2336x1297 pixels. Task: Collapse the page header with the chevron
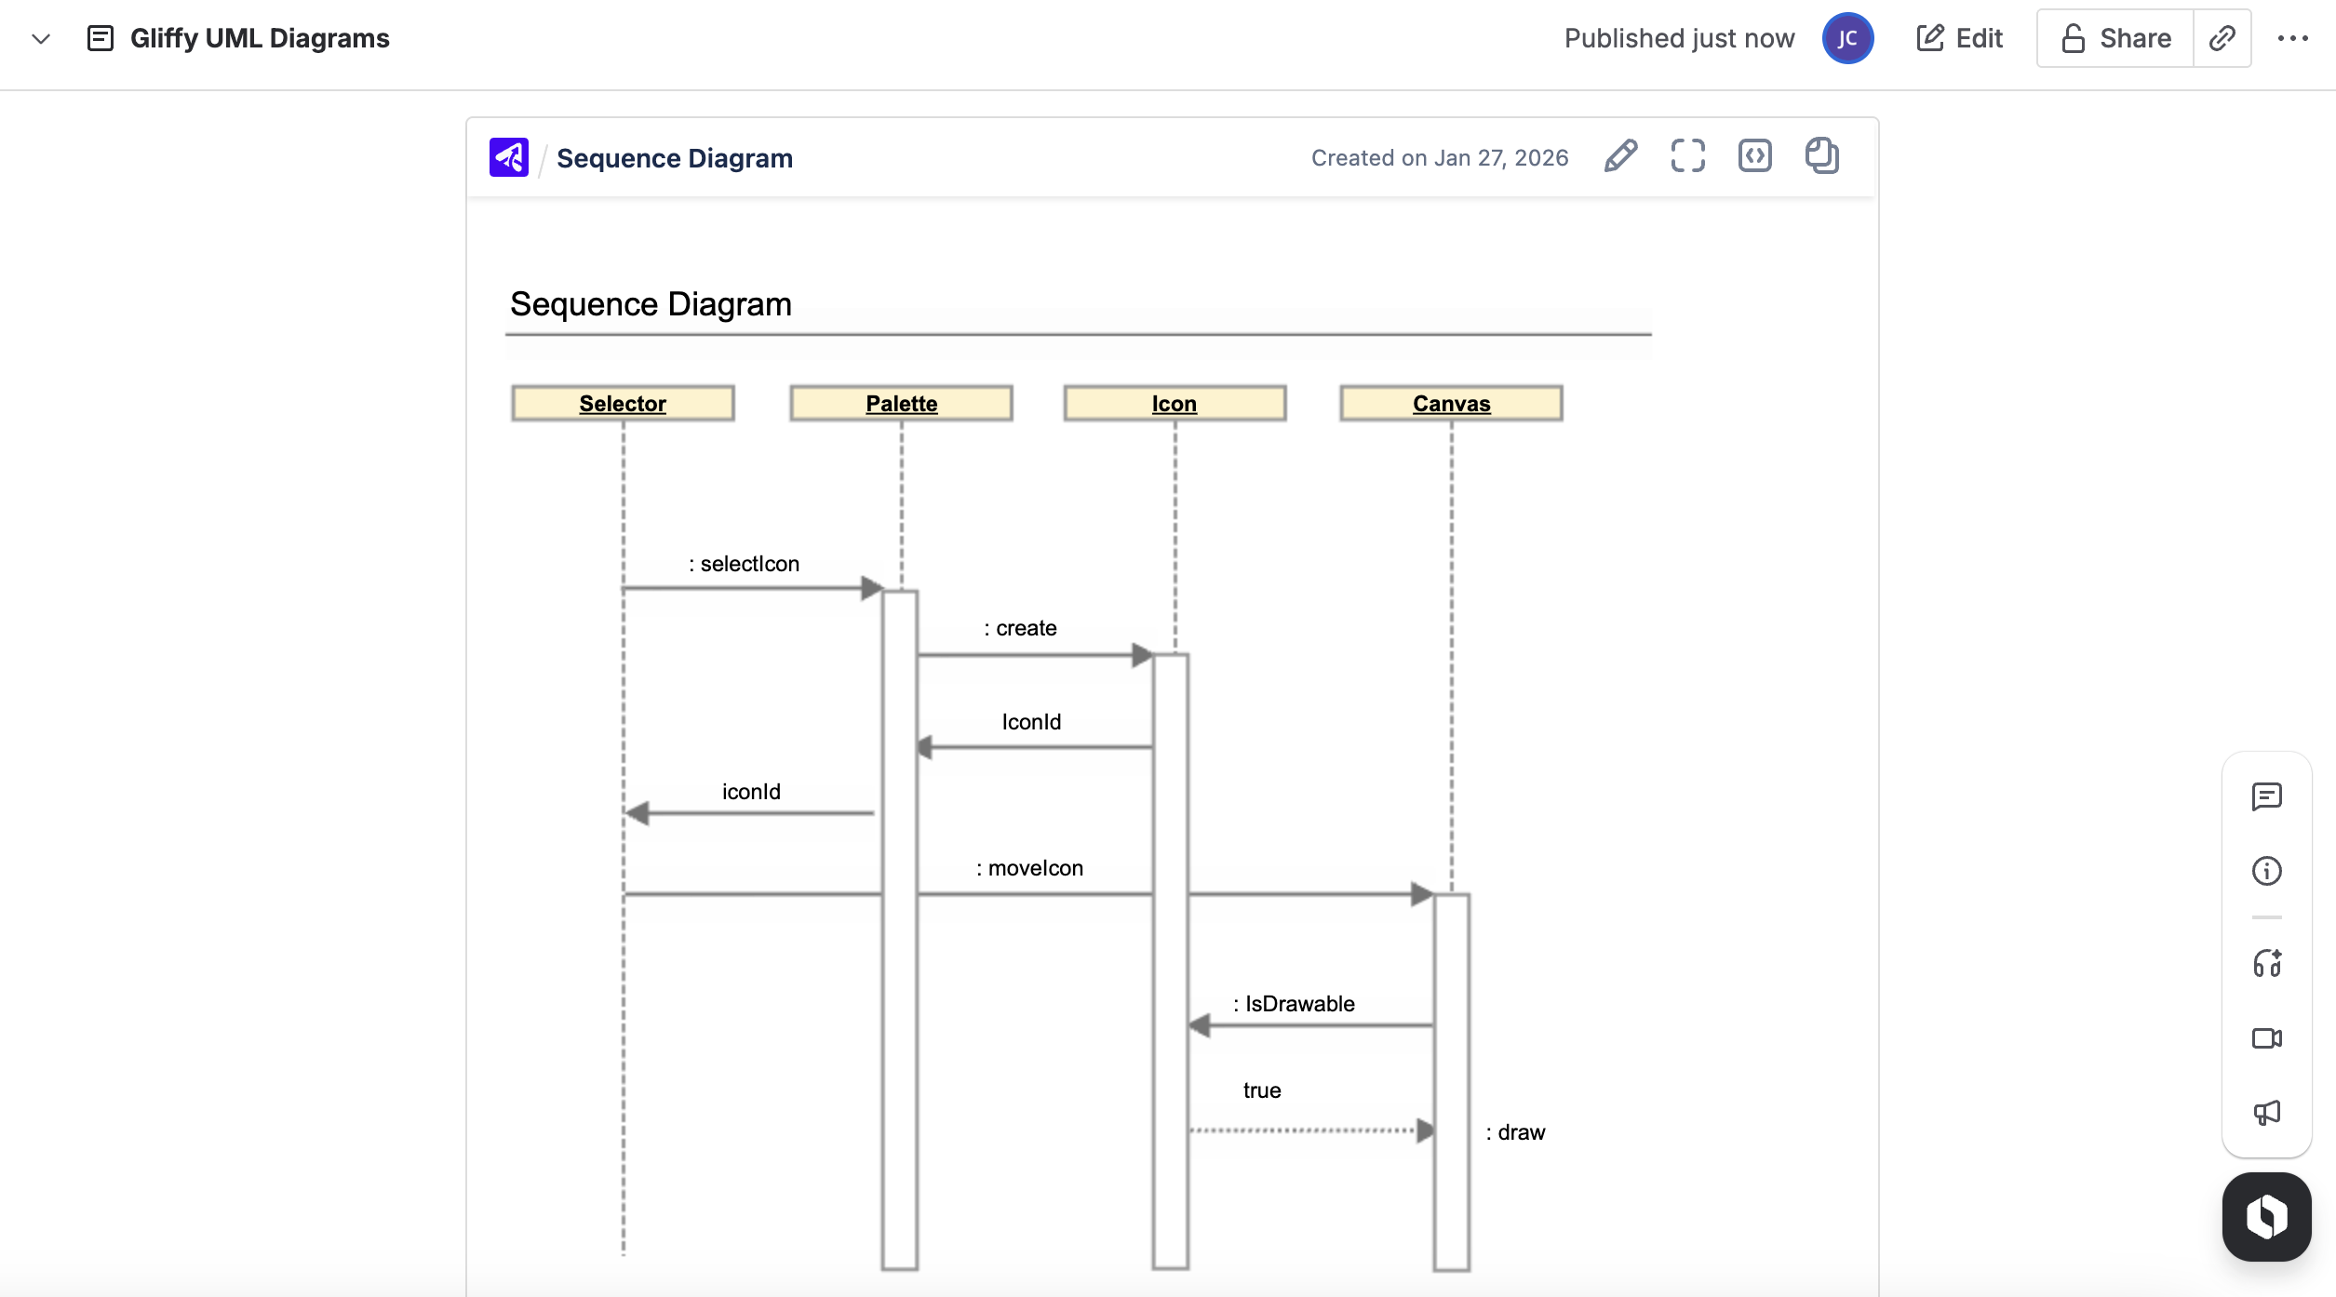click(39, 40)
